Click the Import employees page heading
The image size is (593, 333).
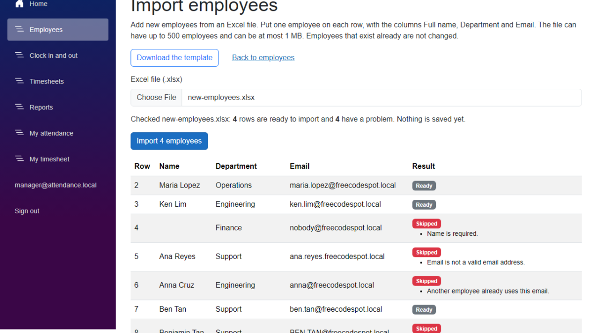point(204,6)
